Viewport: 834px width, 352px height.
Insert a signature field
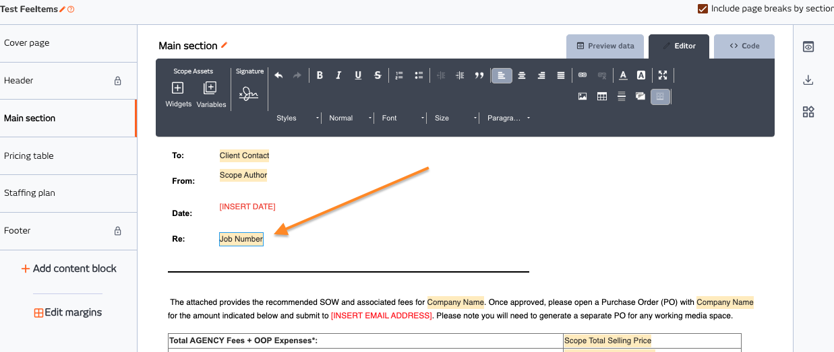point(249,94)
